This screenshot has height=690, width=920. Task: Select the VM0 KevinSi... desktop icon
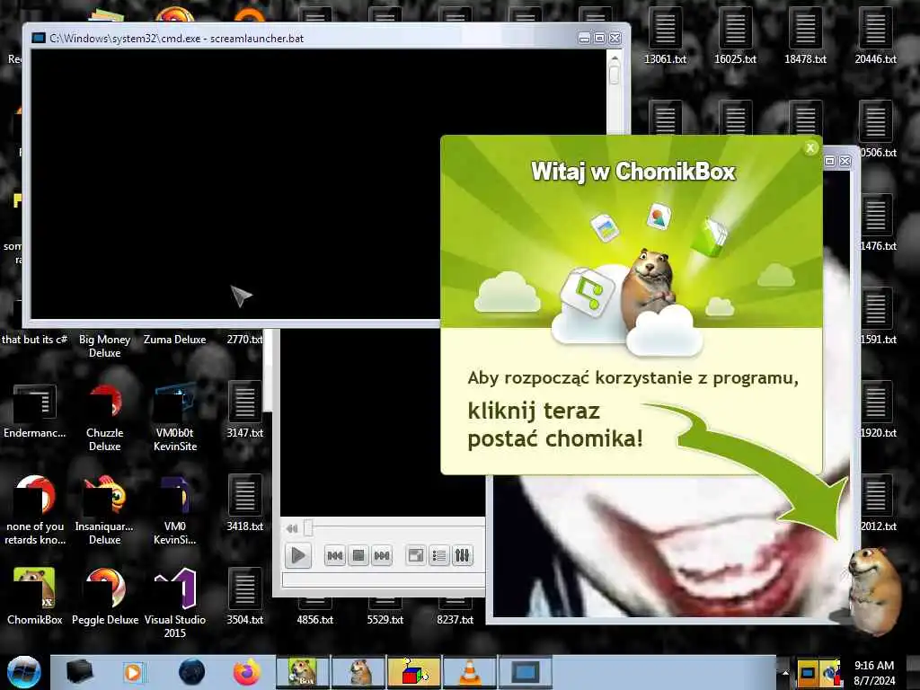tap(175, 510)
